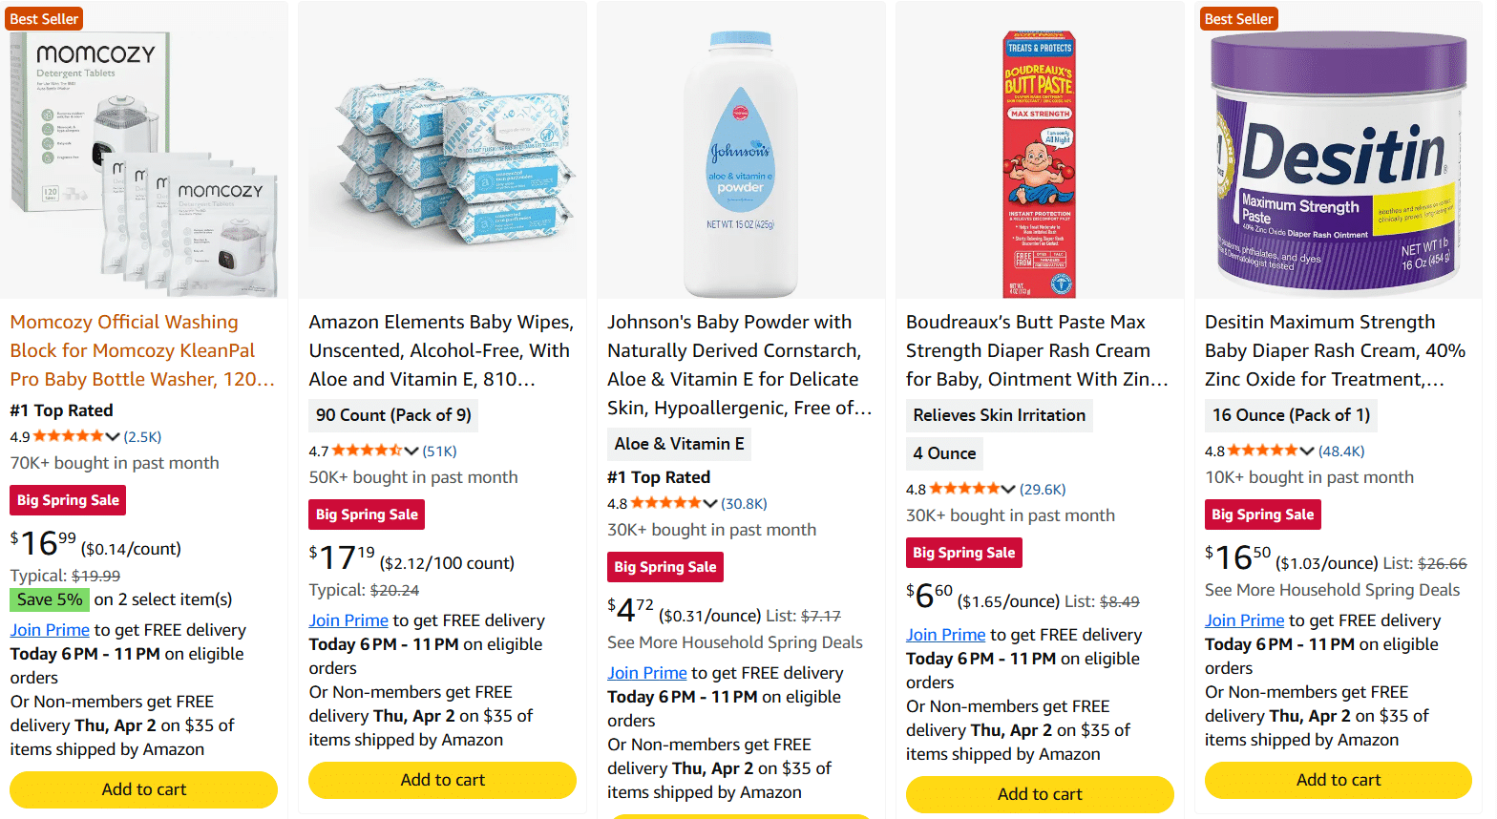1497x819 pixels.
Task: Open the Momcozy product image
Action: tap(144, 162)
